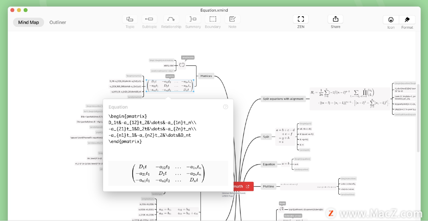The image size is (428, 221).
Task: Select the Split equations with alignment topic
Action: [284, 99]
